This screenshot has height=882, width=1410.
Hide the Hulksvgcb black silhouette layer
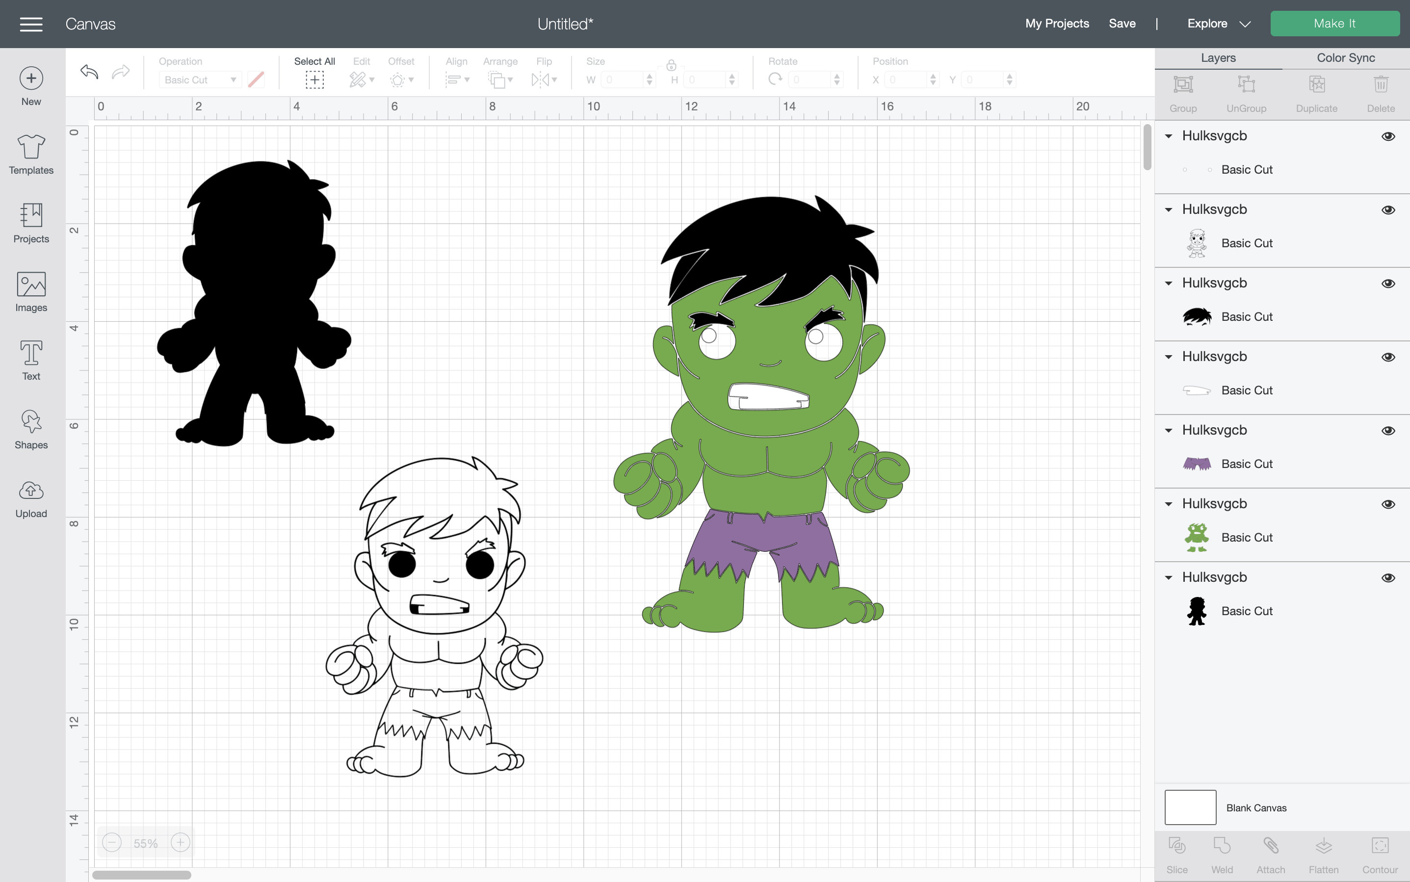point(1388,577)
